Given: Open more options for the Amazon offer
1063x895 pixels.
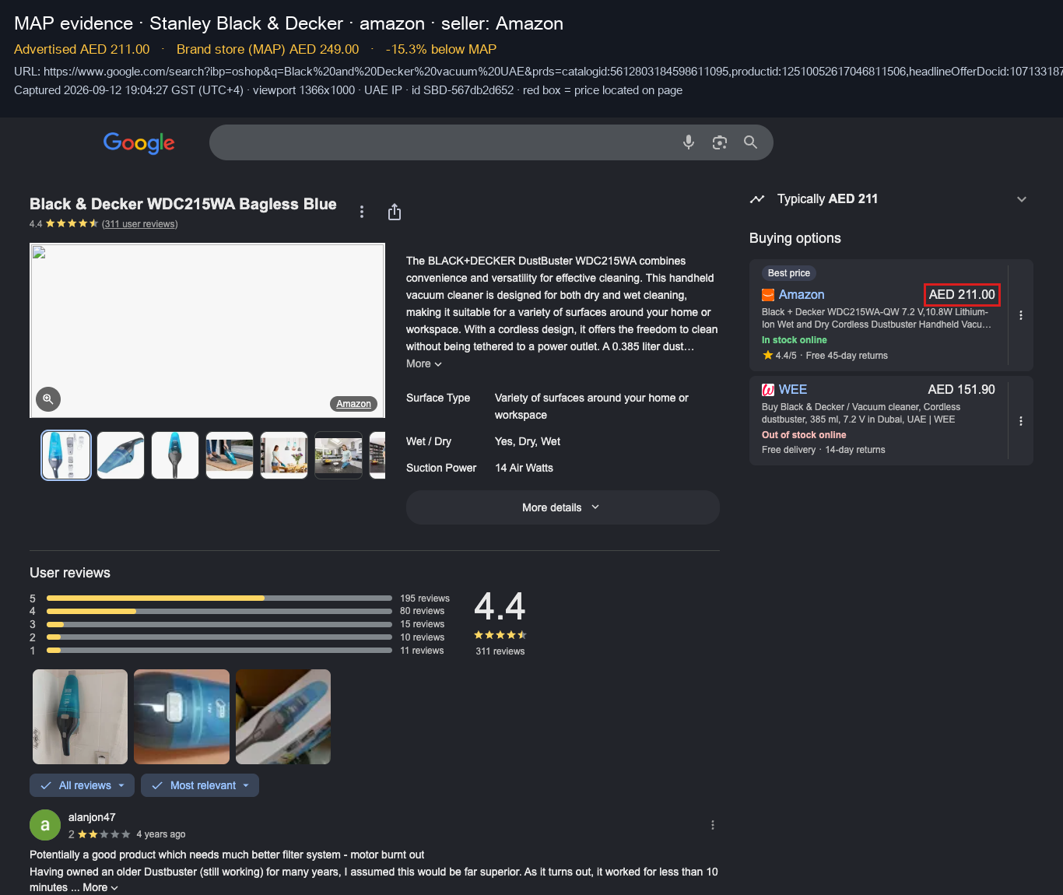Looking at the screenshot, I should (1021, 315).
